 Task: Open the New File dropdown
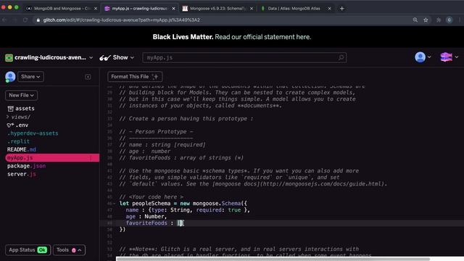point(21,95)
